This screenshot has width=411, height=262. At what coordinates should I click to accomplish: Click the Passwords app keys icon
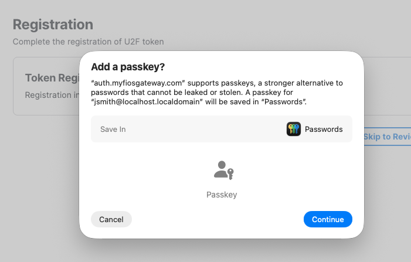coord(294,129)
